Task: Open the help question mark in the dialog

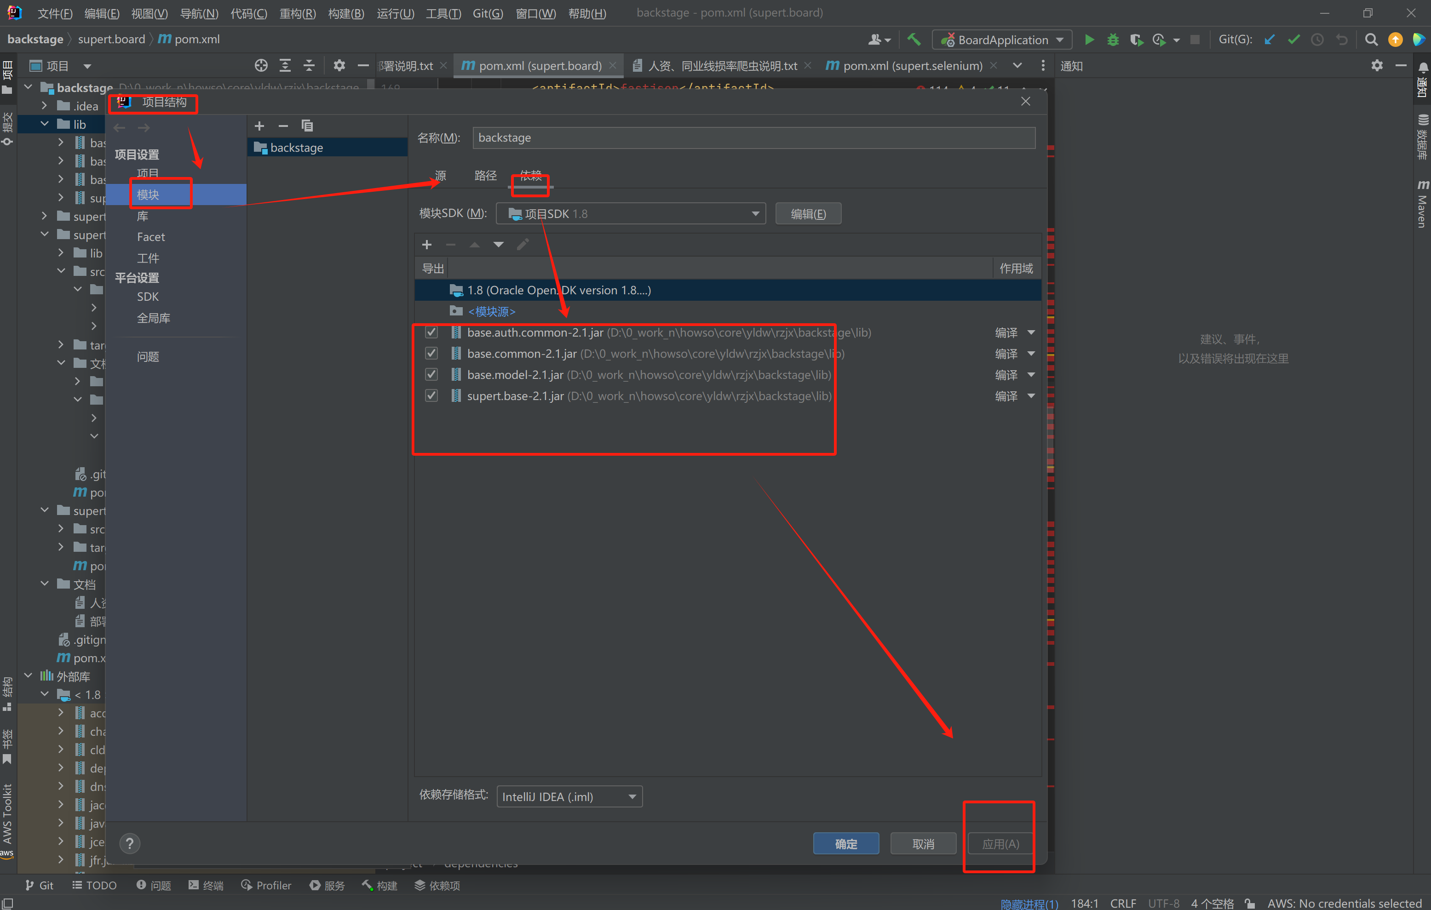Action: 130,843
